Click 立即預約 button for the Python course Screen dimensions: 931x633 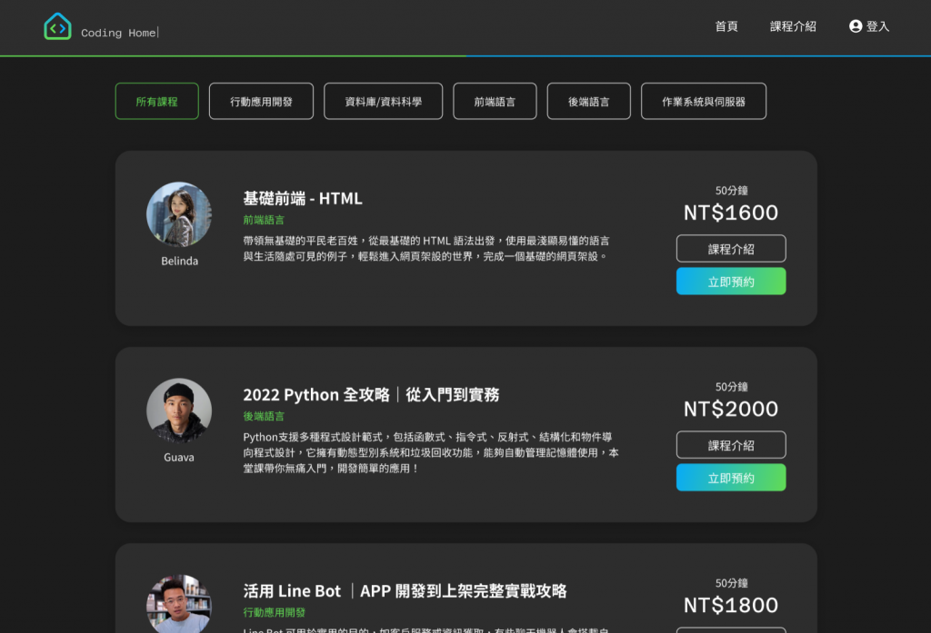pos(731,478)
